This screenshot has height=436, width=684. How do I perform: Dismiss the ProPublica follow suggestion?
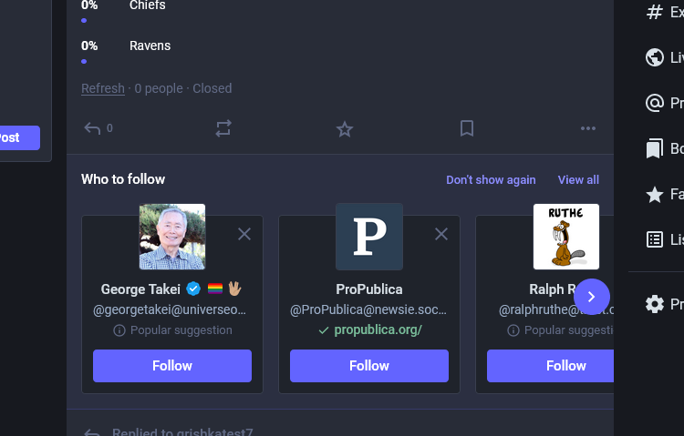click(x=441, y=234)
